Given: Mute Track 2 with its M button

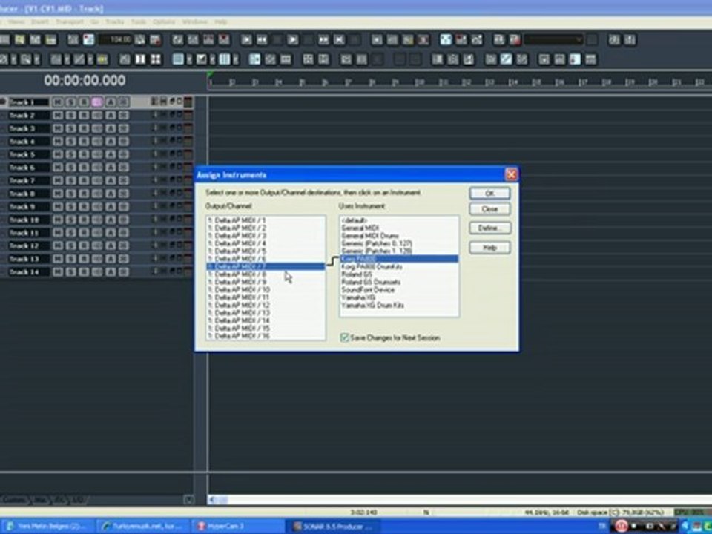Looking at the screenshot, I should 58,116.
